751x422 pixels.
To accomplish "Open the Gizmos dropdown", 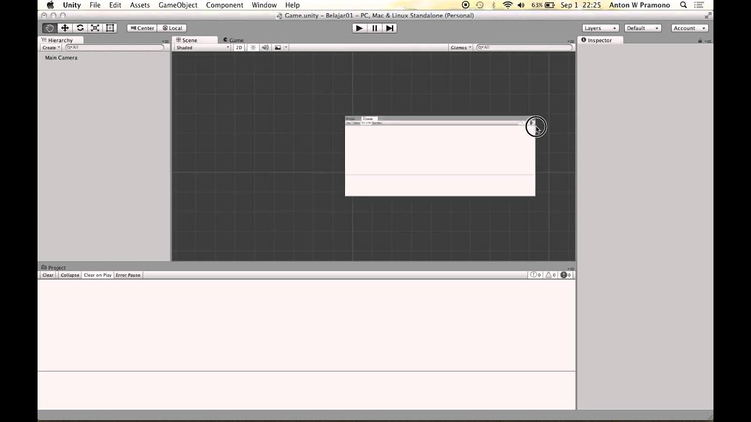I will [x=461, y=47].
